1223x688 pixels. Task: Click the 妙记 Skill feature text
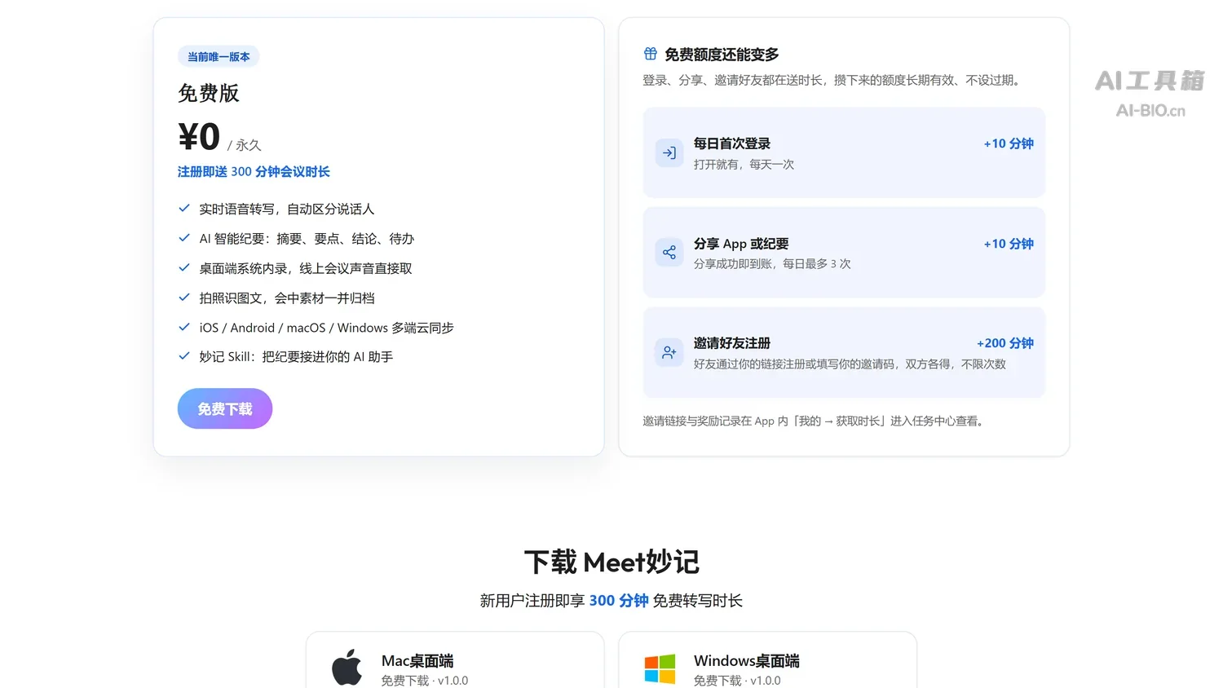296,357
